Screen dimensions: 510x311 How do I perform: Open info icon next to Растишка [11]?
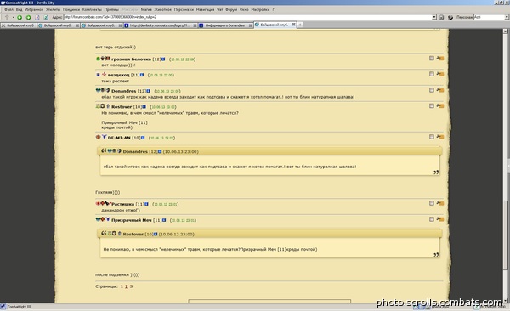[146, 204]
